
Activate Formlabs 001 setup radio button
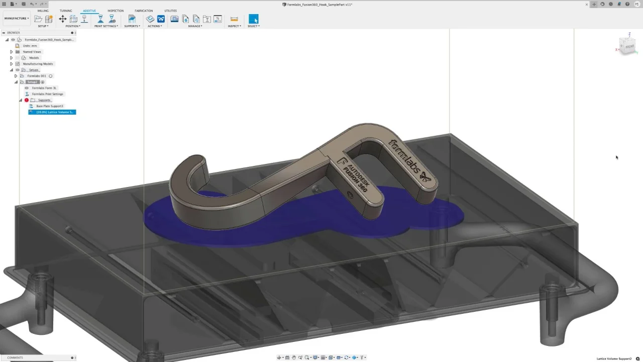pos(50,76)
